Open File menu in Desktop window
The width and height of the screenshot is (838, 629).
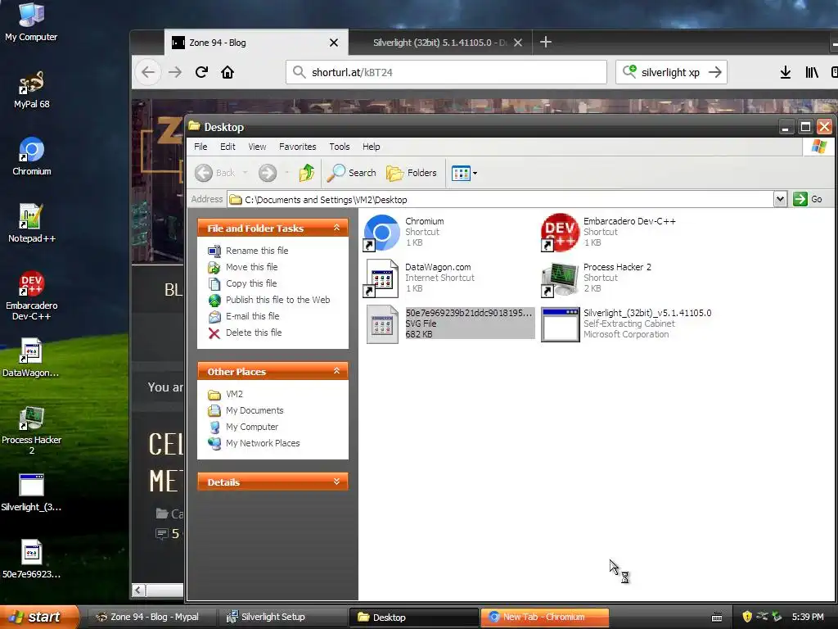coord(200,147)
